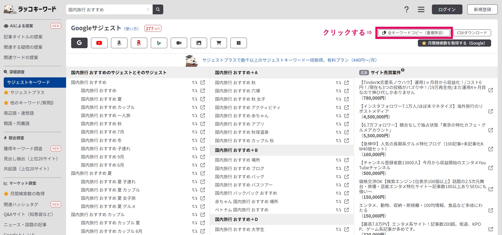Open 関連する疑問の提案 in sidebar
Viewport: 502px width, 235px height.
23,47
